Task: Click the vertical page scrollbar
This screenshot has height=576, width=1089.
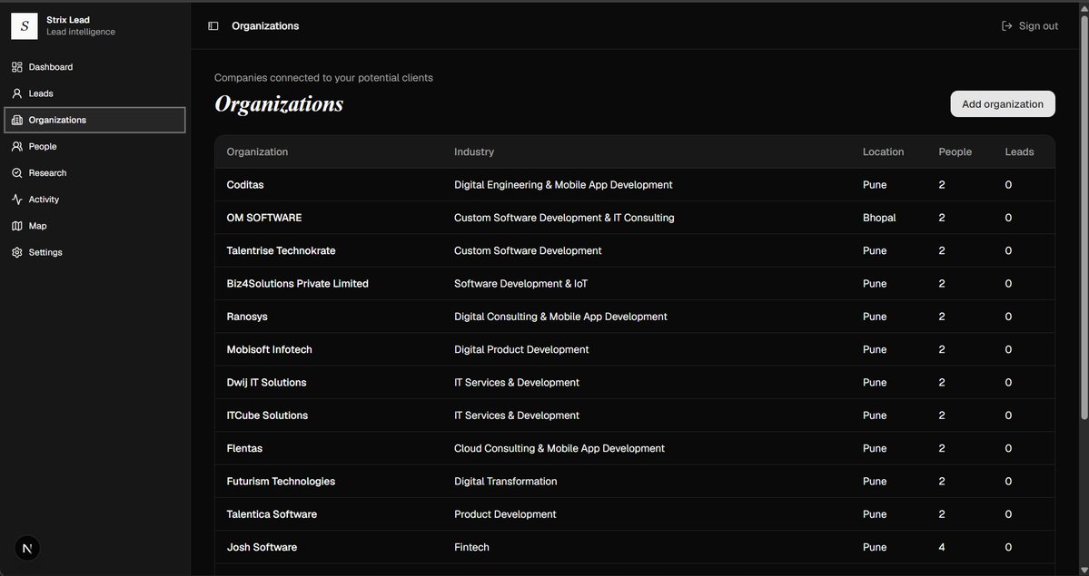Action: click(x=1084, y=217)
